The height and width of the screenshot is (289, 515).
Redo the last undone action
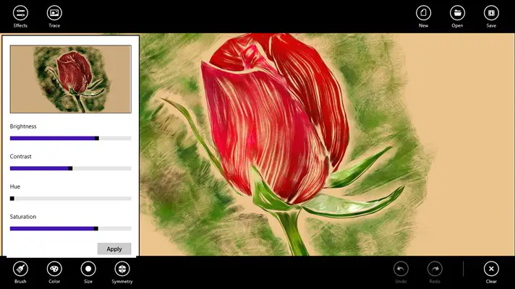435,269
